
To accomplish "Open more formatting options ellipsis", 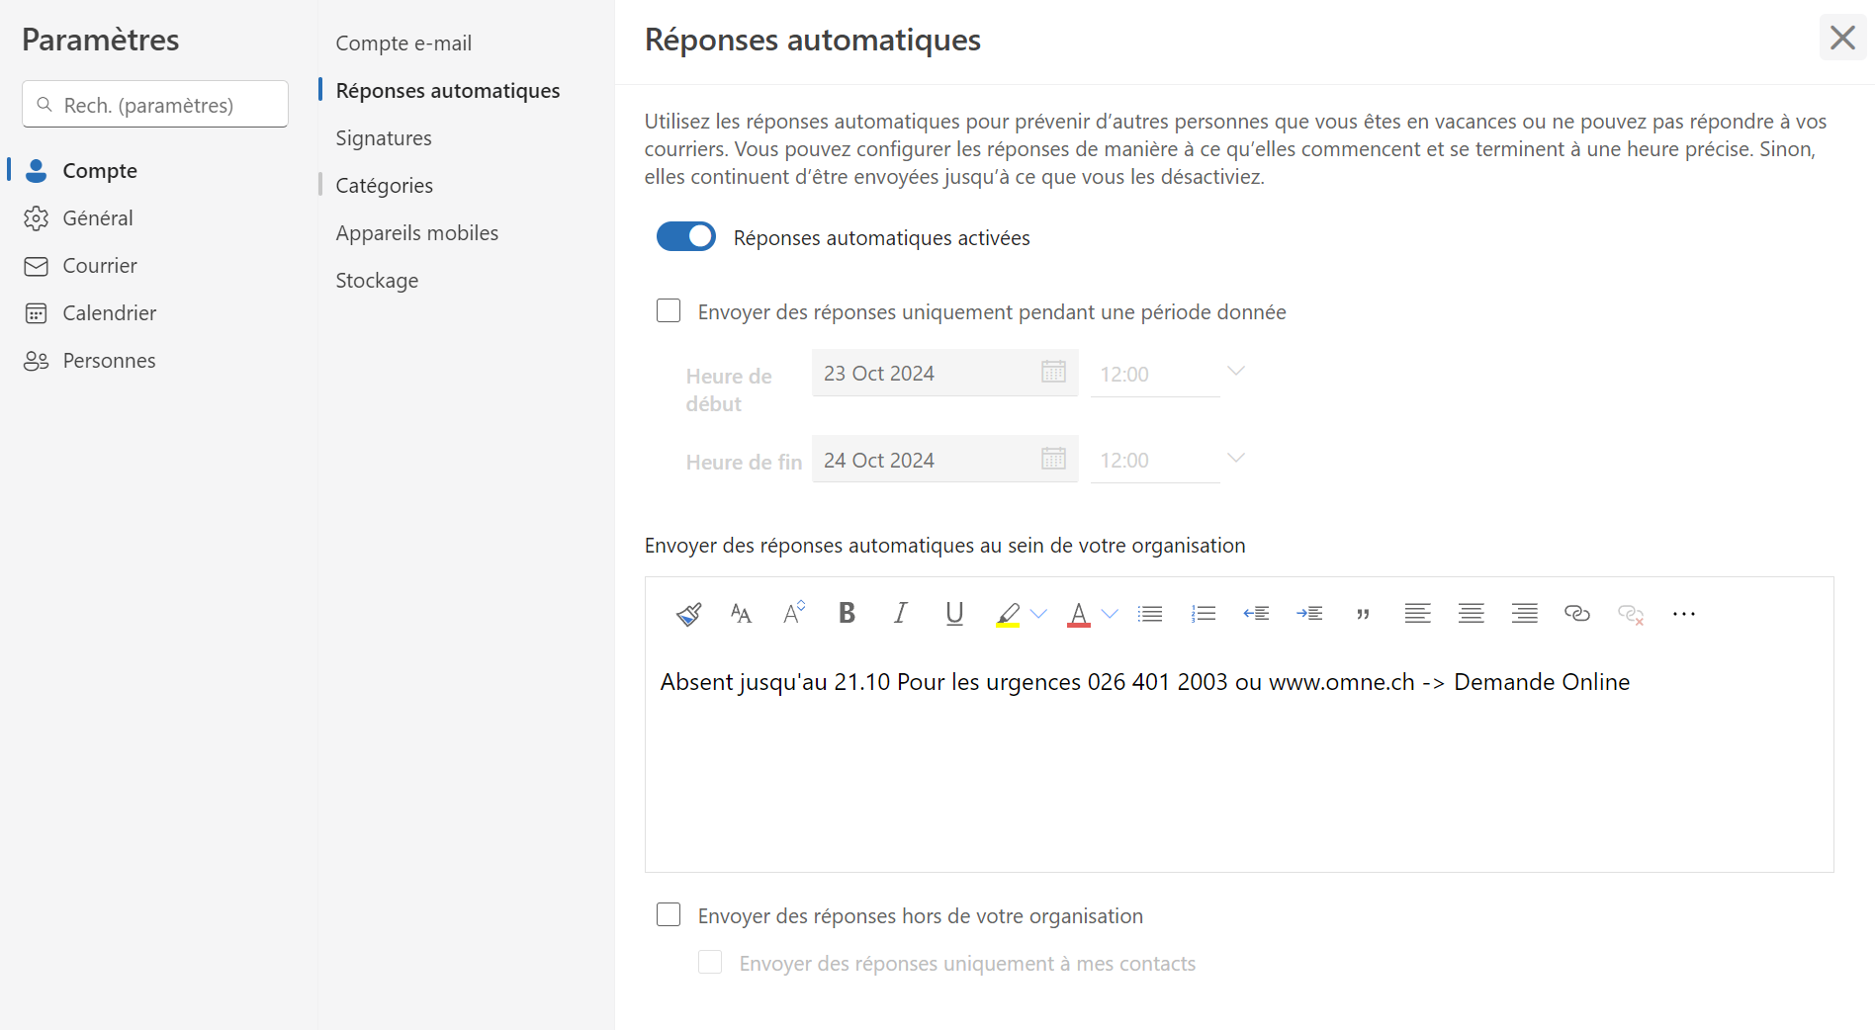I will point(1683,614).
